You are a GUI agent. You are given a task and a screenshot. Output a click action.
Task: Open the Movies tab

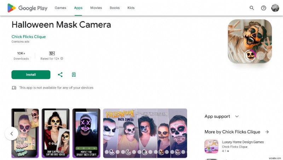[x=96, y=8]
